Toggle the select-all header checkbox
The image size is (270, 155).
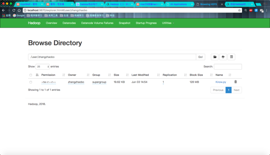(x=30, y=75)
